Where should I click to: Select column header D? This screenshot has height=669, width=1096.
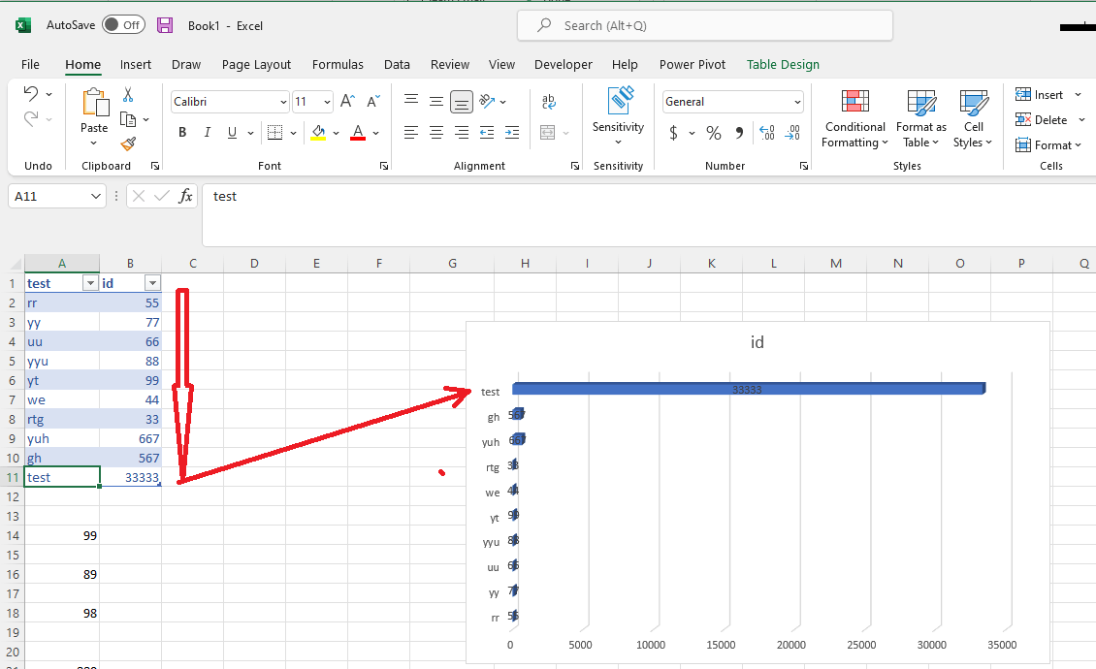(x=254, y=263)
